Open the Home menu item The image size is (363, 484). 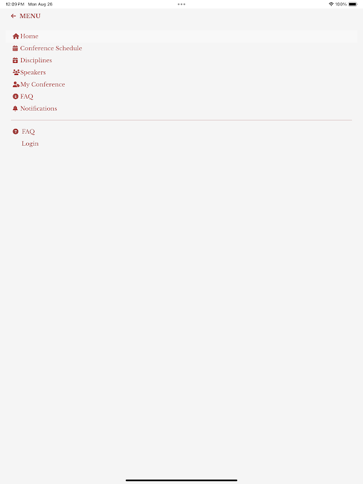point(181,36)
